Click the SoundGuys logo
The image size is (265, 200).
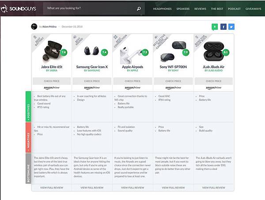18,8
